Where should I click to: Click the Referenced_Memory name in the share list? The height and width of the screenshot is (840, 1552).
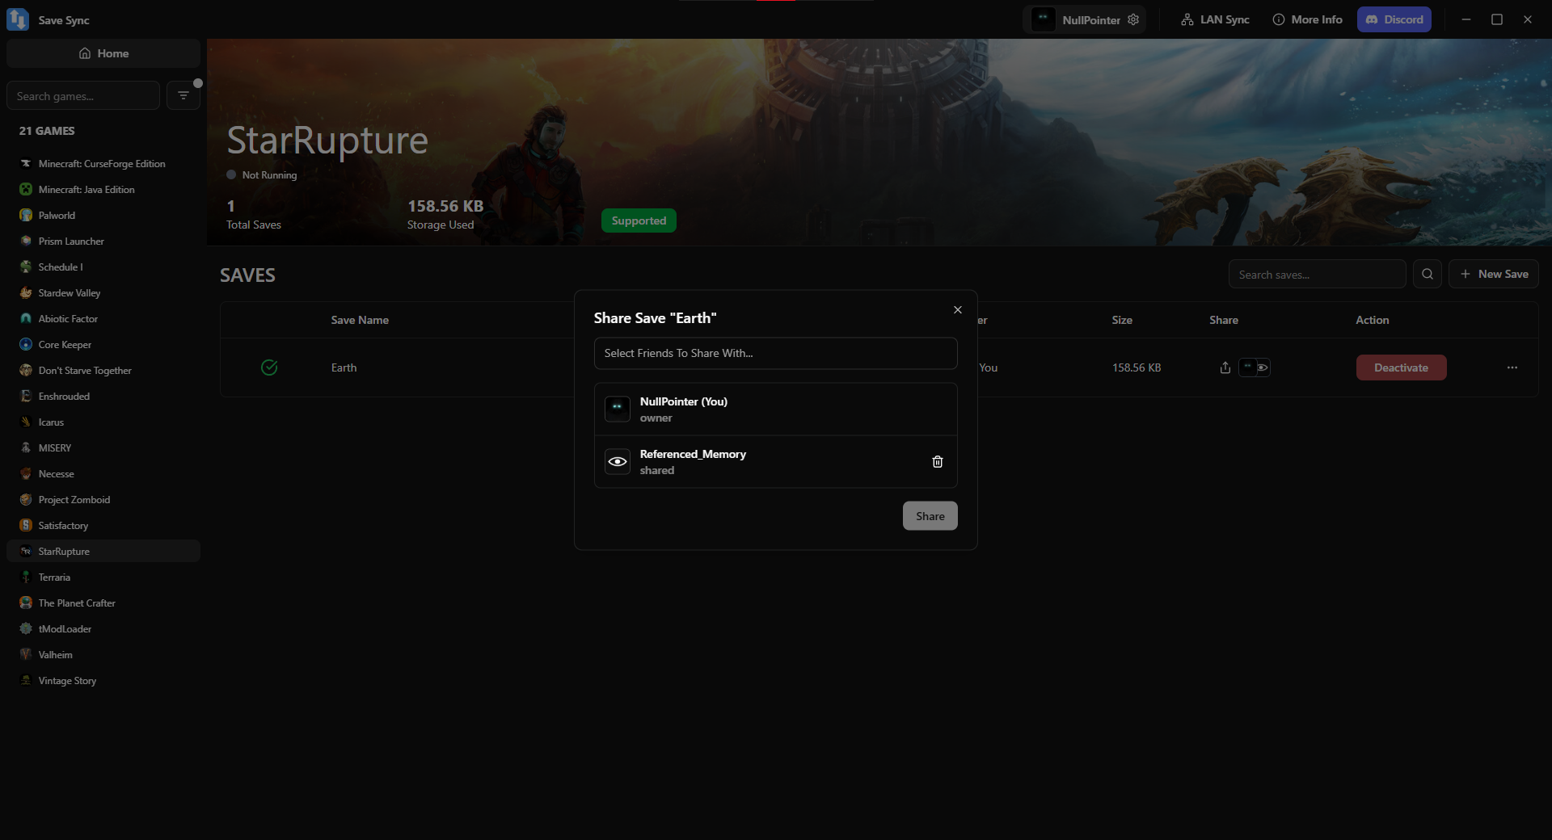pos(693,454)
